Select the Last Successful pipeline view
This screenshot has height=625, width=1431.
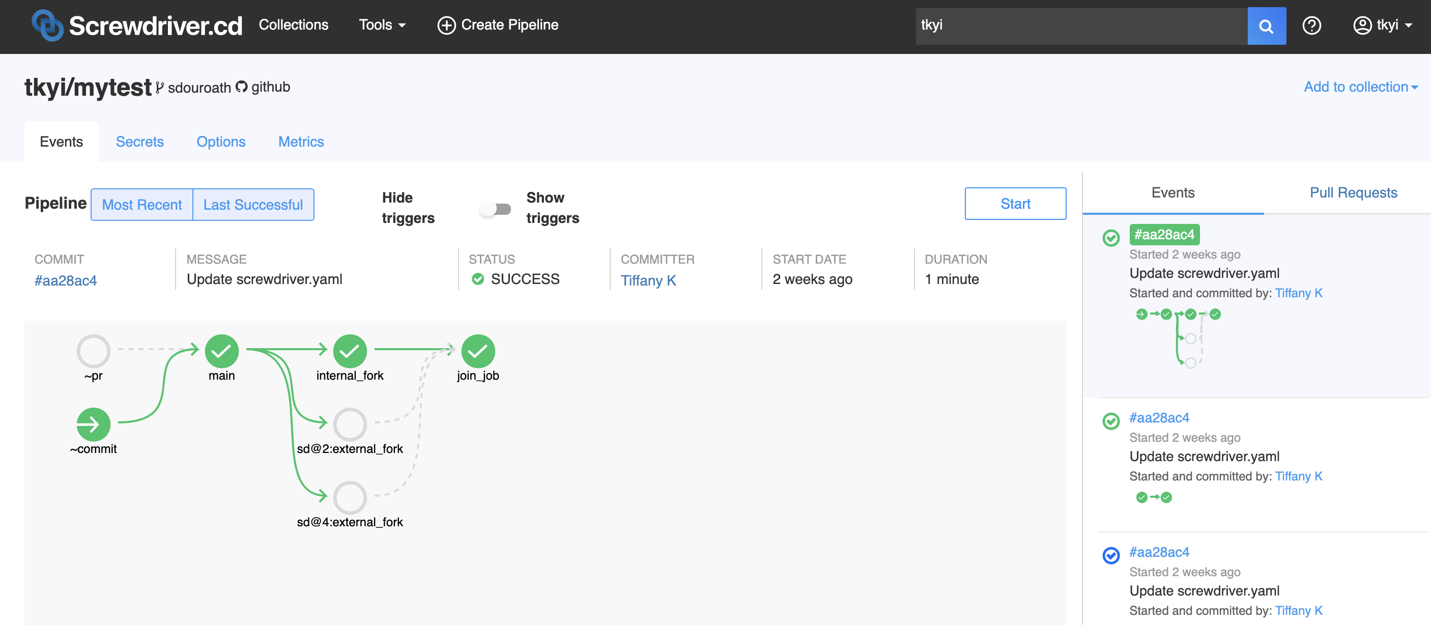point(253,205)
